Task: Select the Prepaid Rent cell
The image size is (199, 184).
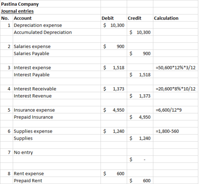Action: click(57, 180)
